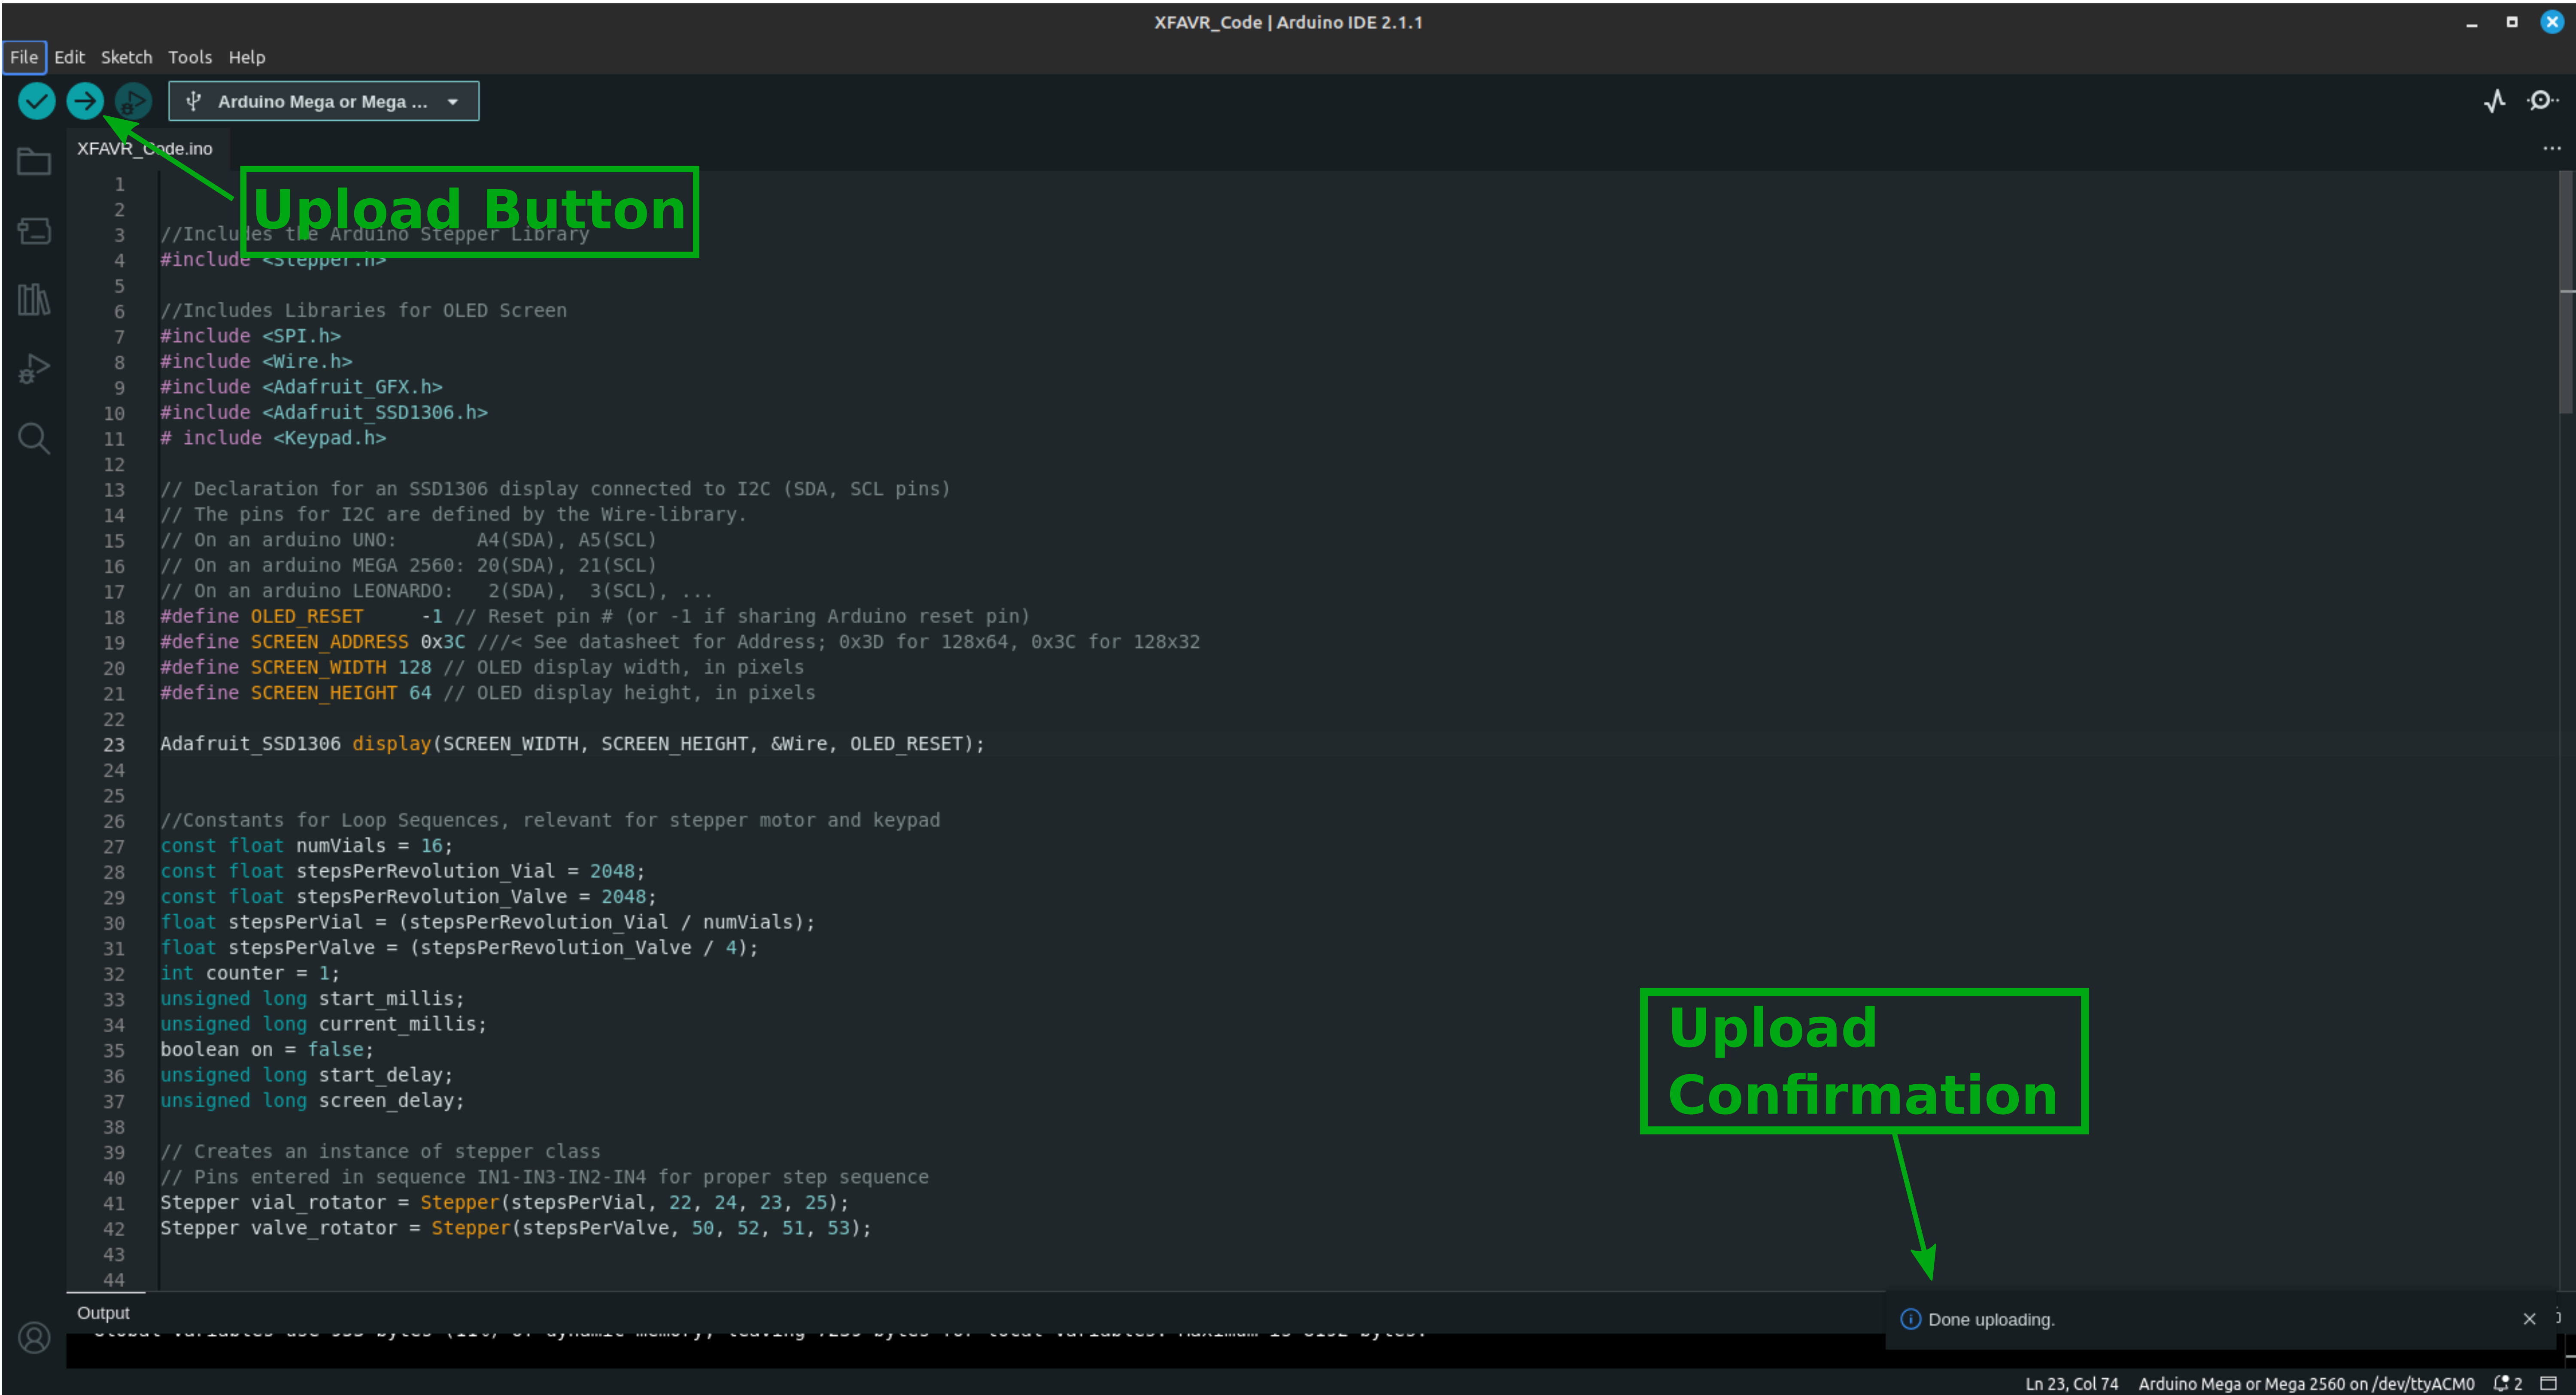The height and width of the screenshot is (1395, 2576).
Task: Open the Edit menu
Action: pyautogui.click(x=69, y=57)
